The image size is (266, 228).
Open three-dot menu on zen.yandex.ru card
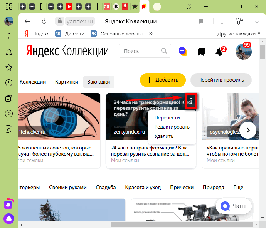pyautogui.click(x=191, y=101)
